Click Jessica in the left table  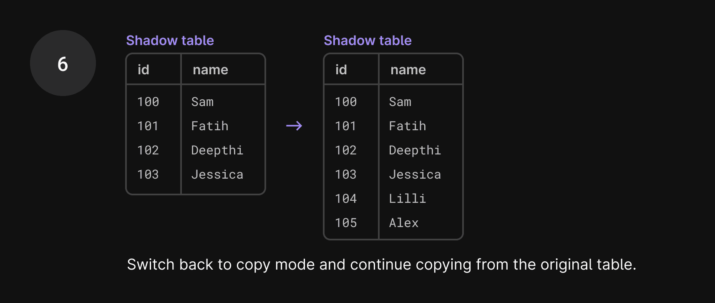(217, 174)
